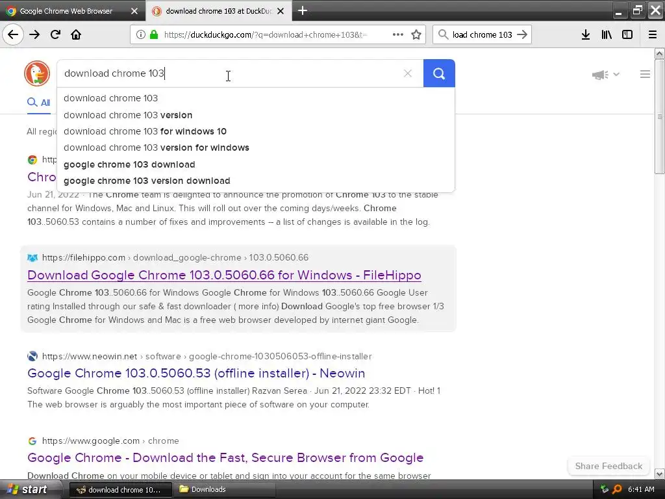The width and height of the screenshot is (665, 499).
Task: Run search with blue magnifier button
Action: coord(439,73)
